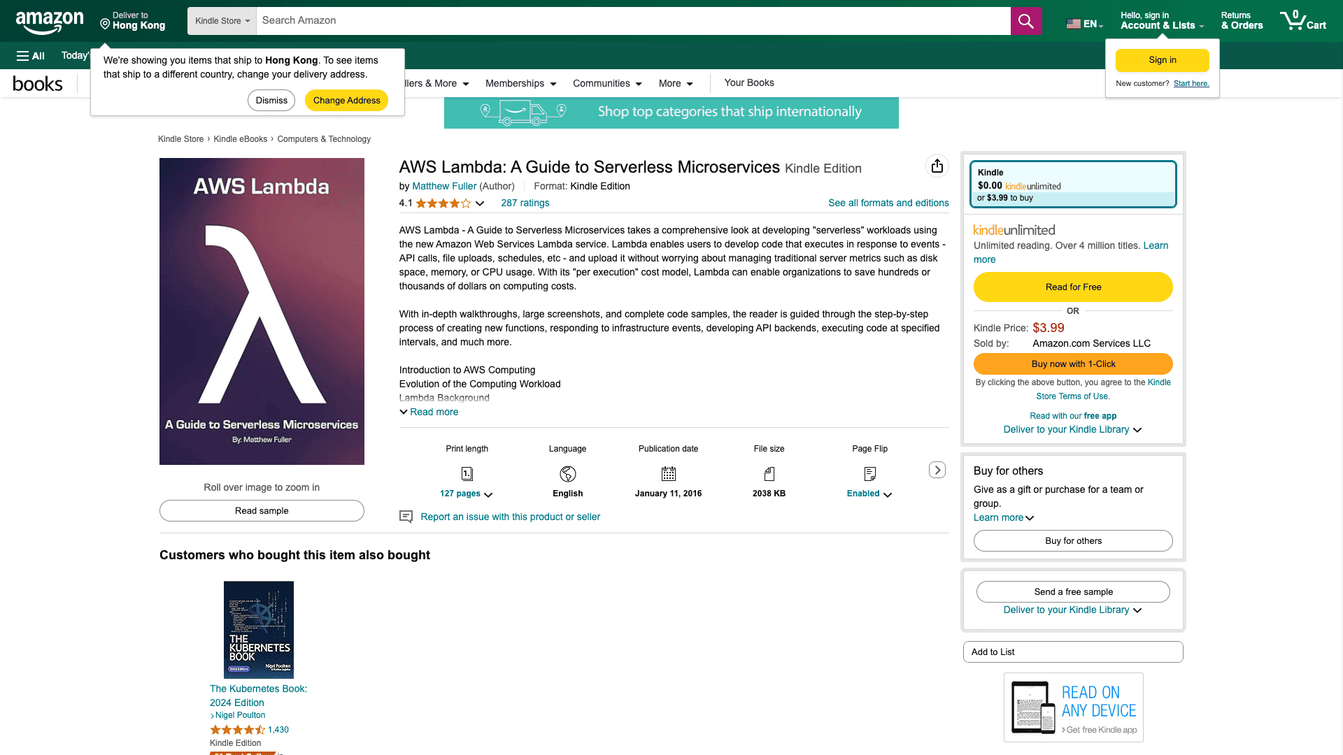Viewport: 1343px width, 755px height.
Task: Select the Kindle format option box
Action: point(1073,185)
